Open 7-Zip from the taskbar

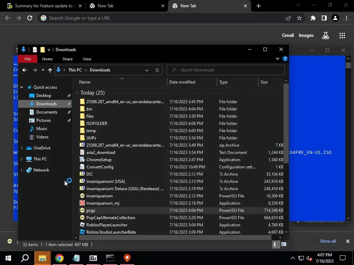[x=93, y=258]
